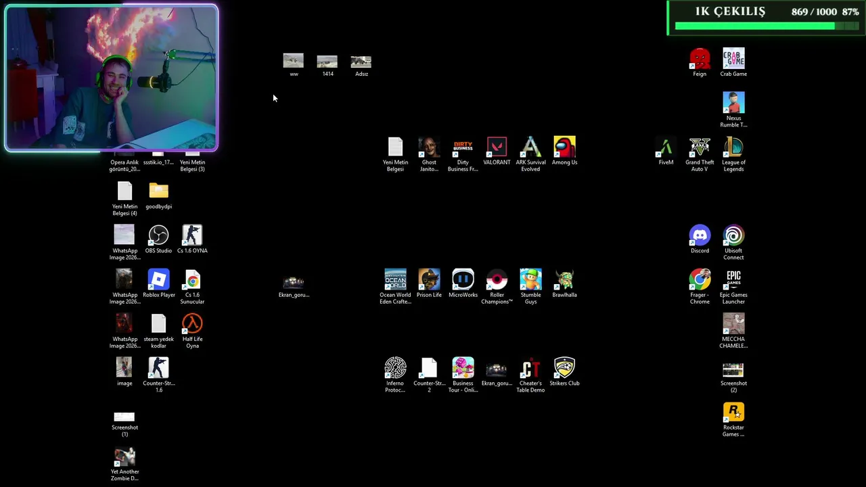The height and width of the screenshot is (487, 866).
Task: Open the Screenshot (1) file
Action: pyautogui.click(x=124, y=417)
